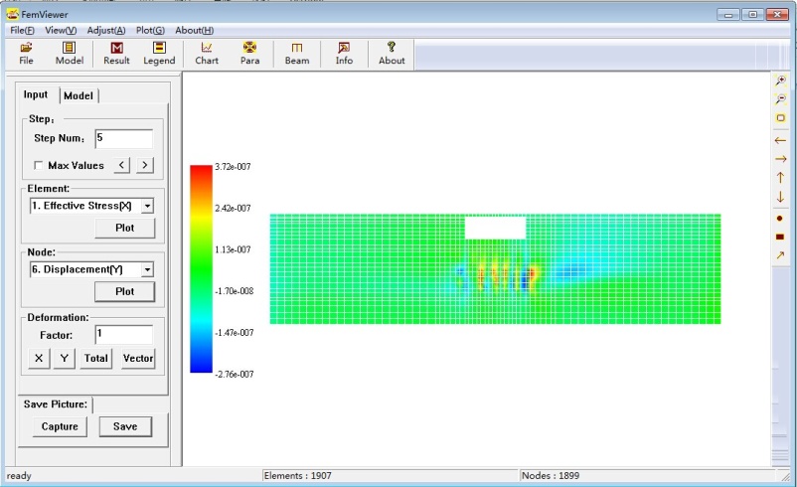This screenshot has height=487, width=797.
Task: Select the red filled rectangle icon
Action: point(780,237)
